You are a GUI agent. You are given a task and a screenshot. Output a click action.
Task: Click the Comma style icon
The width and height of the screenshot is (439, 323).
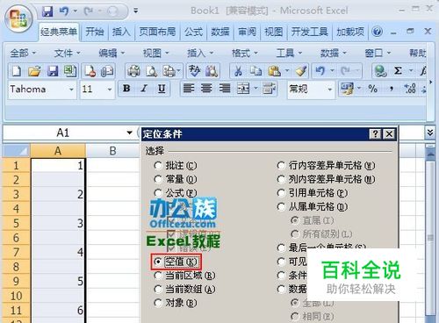point(392,89)
